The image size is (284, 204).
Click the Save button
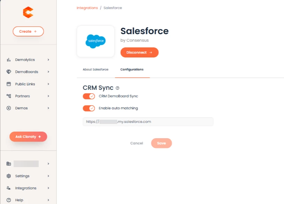(162, 143)
